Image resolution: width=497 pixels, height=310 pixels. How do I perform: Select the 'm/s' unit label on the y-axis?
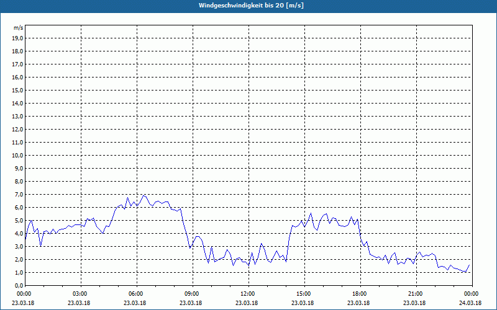coord(18,28)
